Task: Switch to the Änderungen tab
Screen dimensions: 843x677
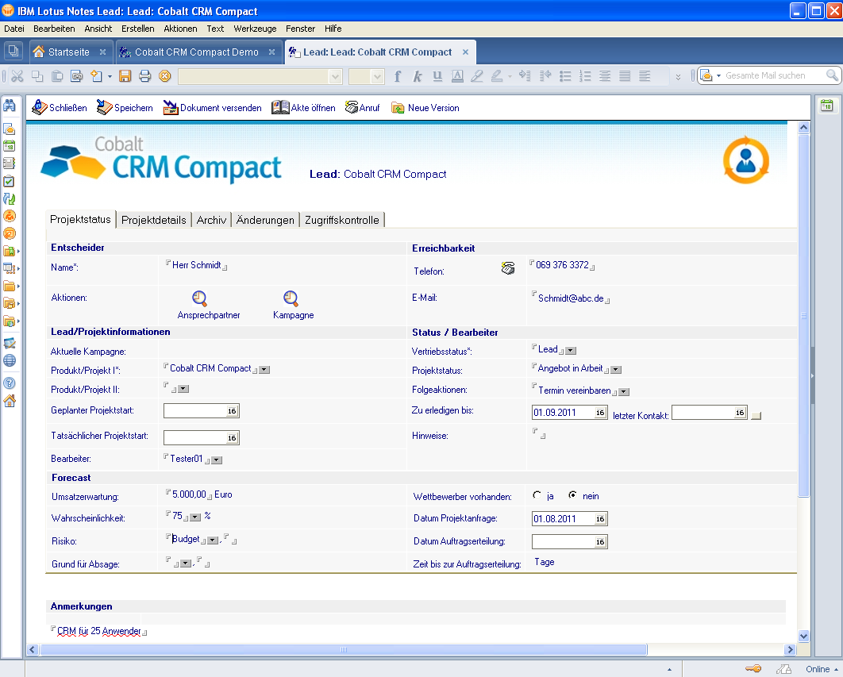Action: (x=265, y=220)
